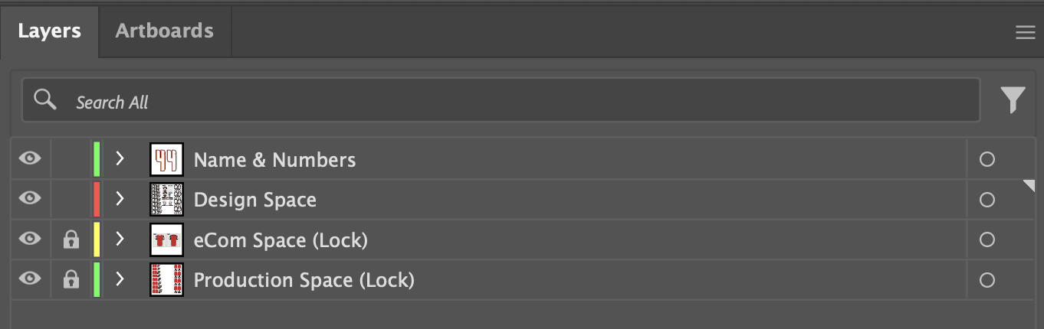
Task: Expand the Name & Numbers layer
Action: (120, 159)
